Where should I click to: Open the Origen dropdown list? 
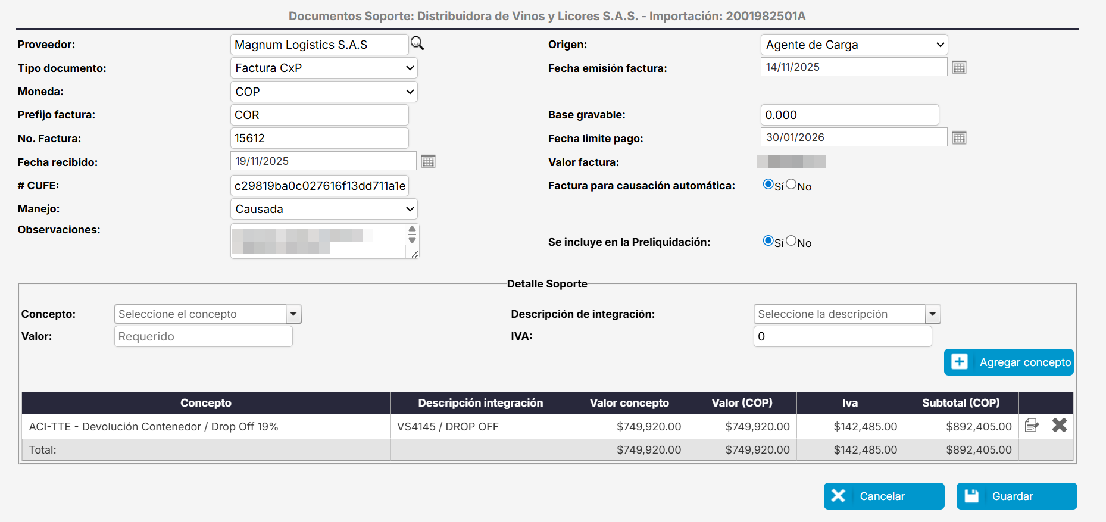[854, 45]
